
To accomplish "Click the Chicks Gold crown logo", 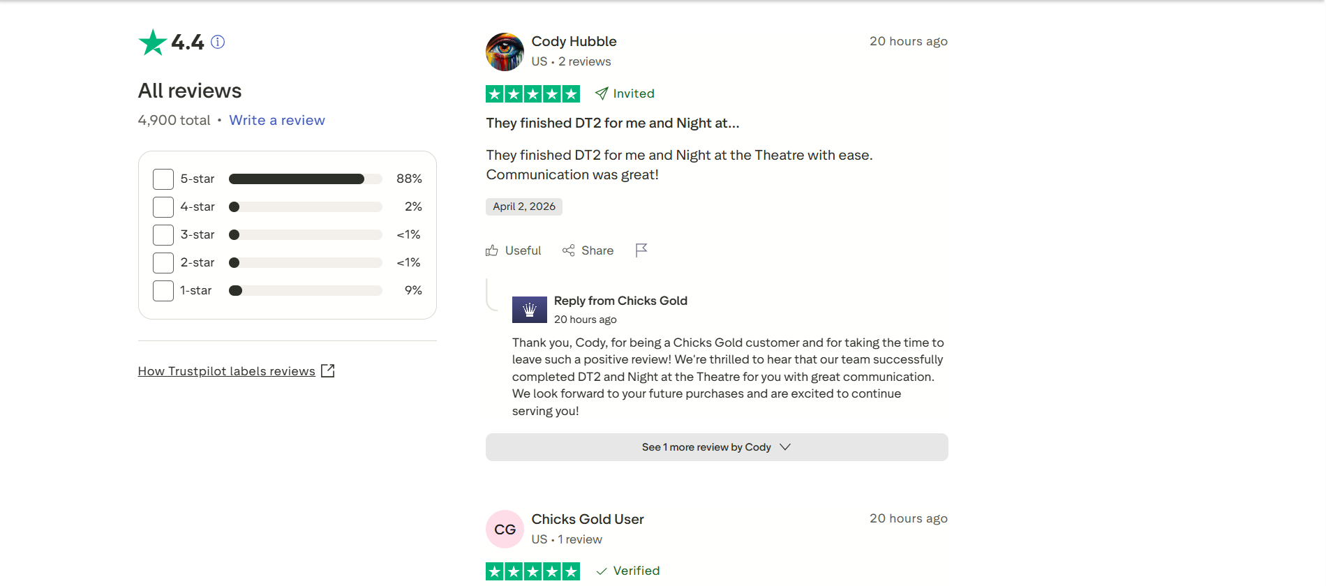I will point(529,310).
